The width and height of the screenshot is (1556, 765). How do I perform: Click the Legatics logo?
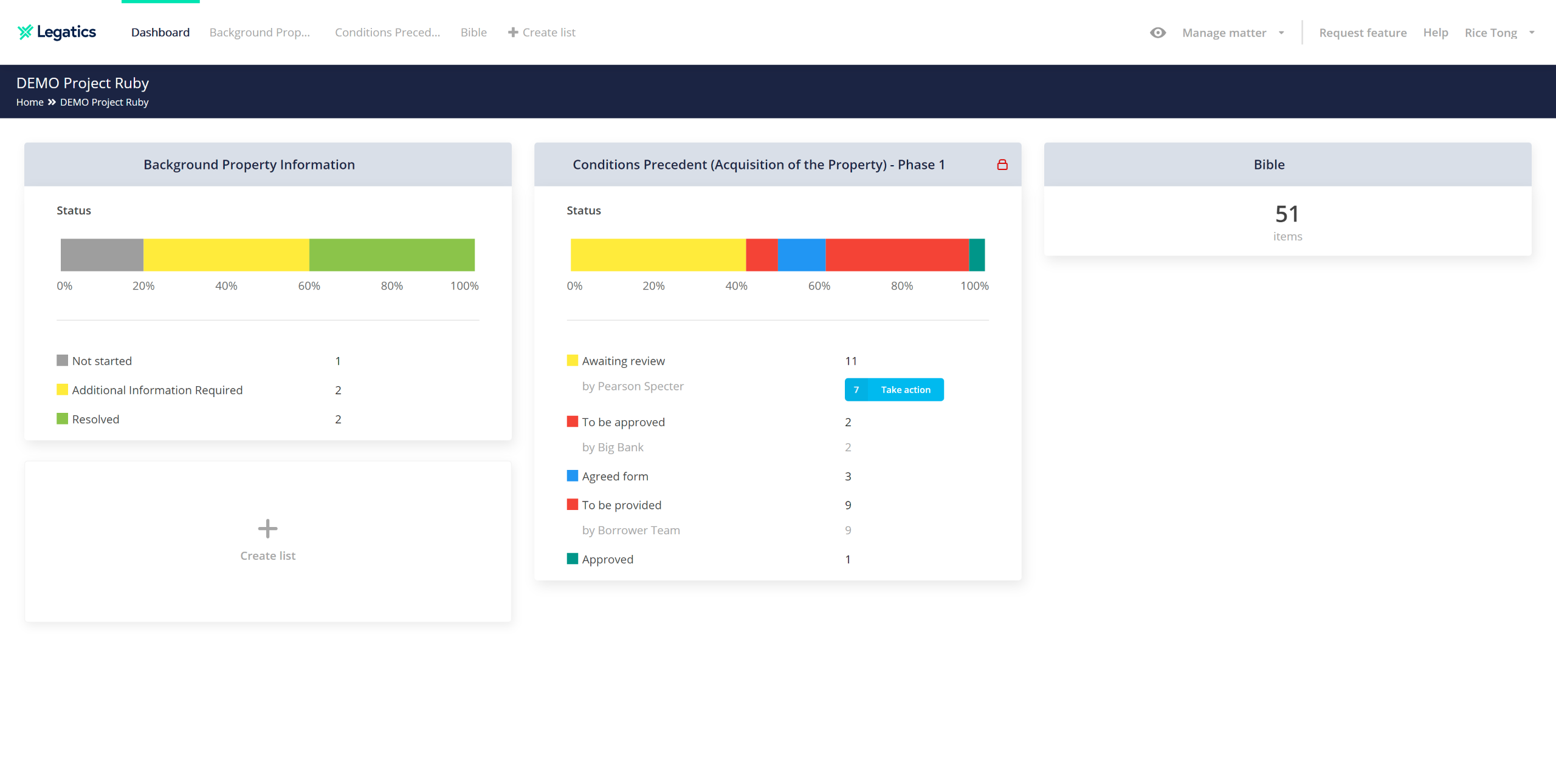tap(57, 32)
